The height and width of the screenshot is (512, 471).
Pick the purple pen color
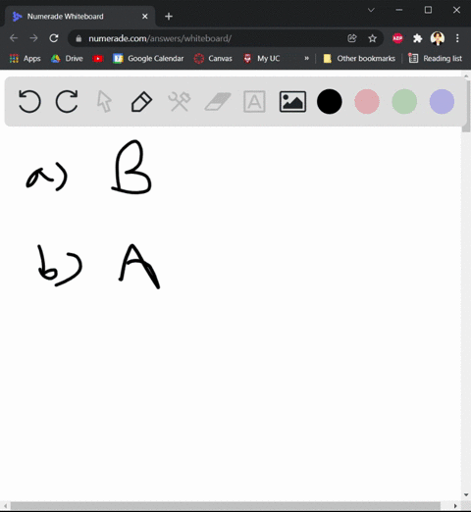442,101
